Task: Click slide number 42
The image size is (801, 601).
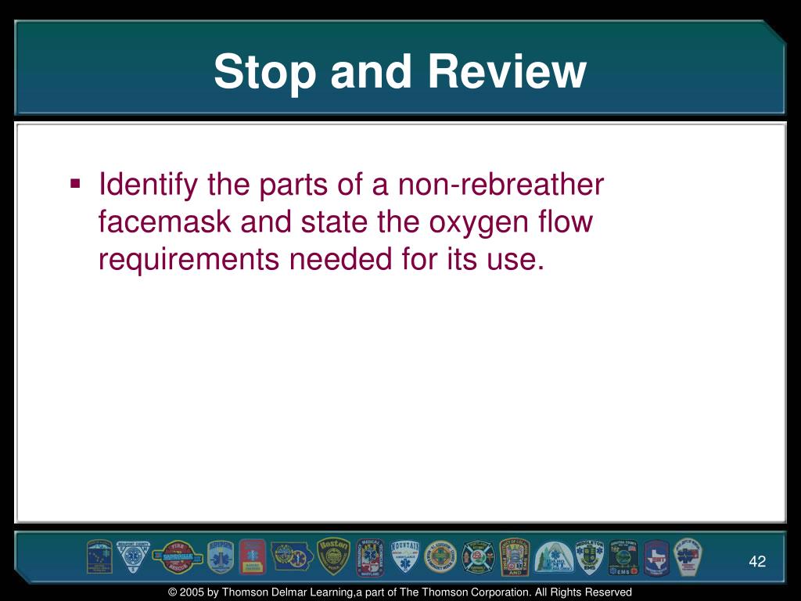Action: click(x=757, y=561)
